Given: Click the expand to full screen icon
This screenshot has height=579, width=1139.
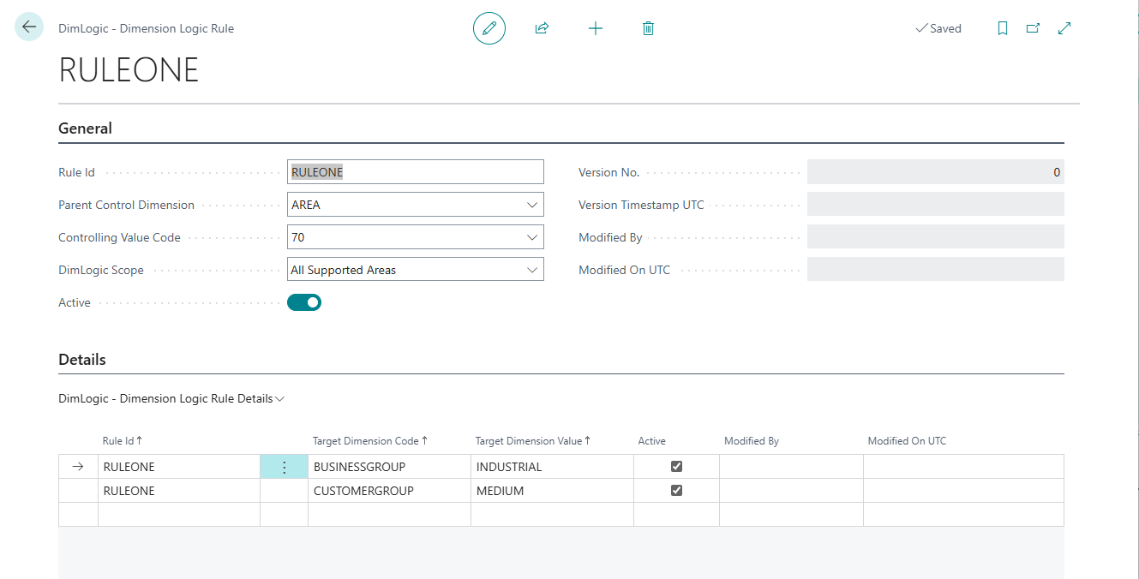Looking at the screenshot, I should tap(1064, 28).
